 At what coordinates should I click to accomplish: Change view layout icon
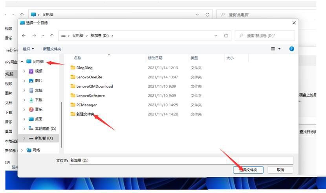click(x=273, y=49)
